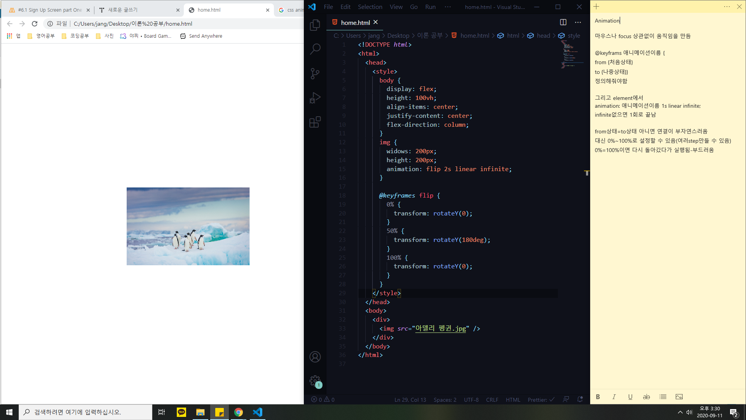Image resolution: width=746 pixels, height=420 pixels.
Task: Open the Search view in activity bar
Action: (x=315, y=49)
